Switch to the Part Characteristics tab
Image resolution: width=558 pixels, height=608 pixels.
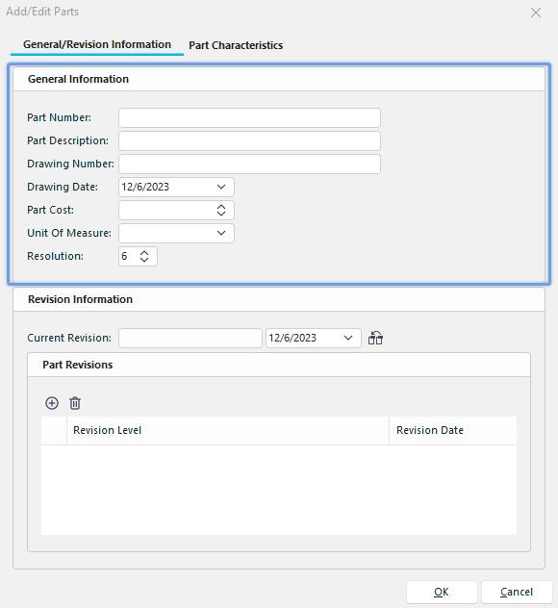click(236, 45)
